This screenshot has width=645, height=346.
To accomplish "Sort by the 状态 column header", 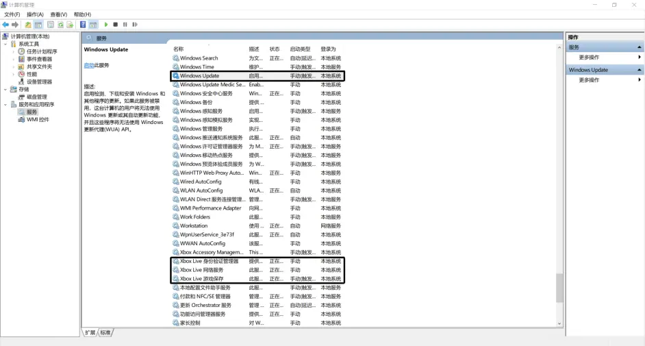I will click(275, 49).
